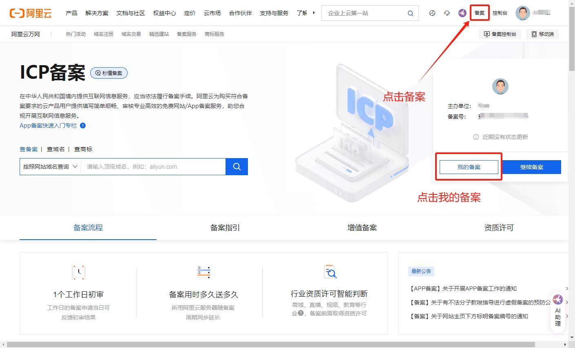Click the 继续备案 button
The image size is (575, 348).
[x=532, y=167]
